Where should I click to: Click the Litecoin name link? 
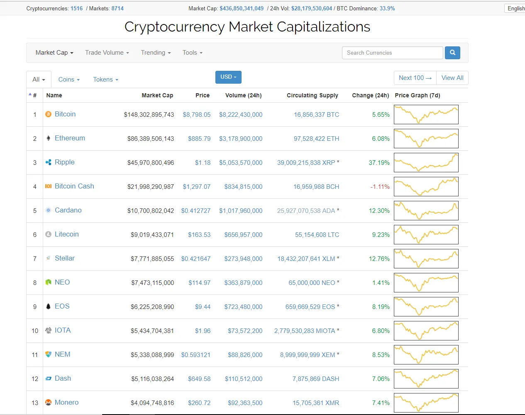pos(67,234)
